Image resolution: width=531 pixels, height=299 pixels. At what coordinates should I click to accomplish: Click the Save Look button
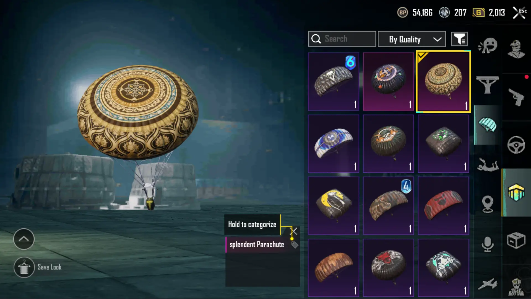(38, 267)
